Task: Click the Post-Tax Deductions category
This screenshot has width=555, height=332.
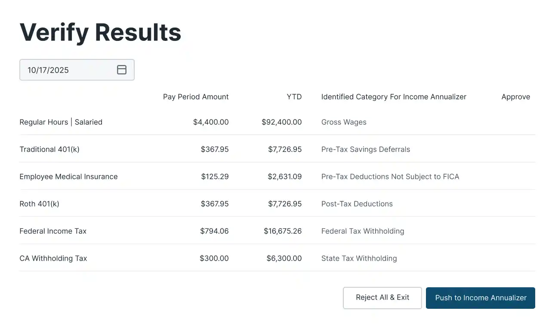Action: 357,204
